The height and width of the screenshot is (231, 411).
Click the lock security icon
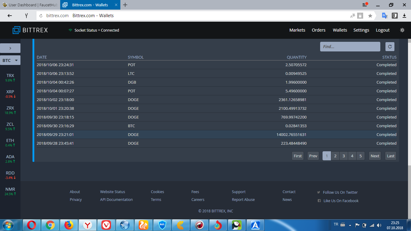tap(360, 16)
